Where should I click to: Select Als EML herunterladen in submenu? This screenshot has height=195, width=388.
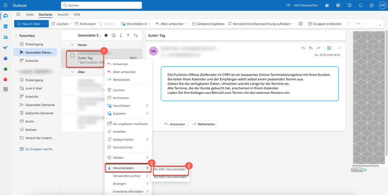tap(170, 169)
